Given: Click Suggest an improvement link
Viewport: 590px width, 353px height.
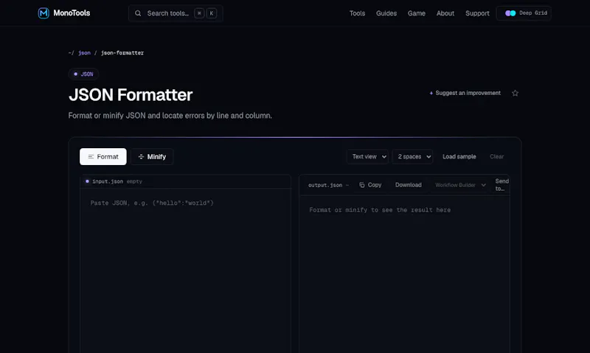Looking at the screenshot, I should coord(465,93).
